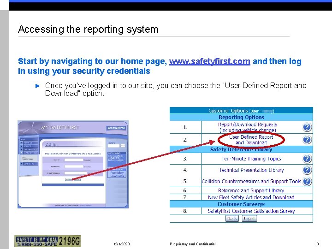
Task: Open Ten-Minute Training Topics
Action: [251, 159]
